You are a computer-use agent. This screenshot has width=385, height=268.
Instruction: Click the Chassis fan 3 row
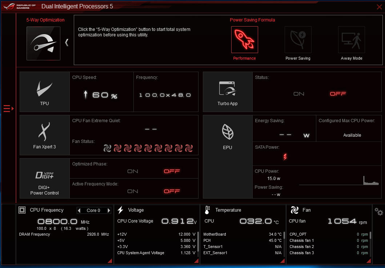click(x=329, y=253)
